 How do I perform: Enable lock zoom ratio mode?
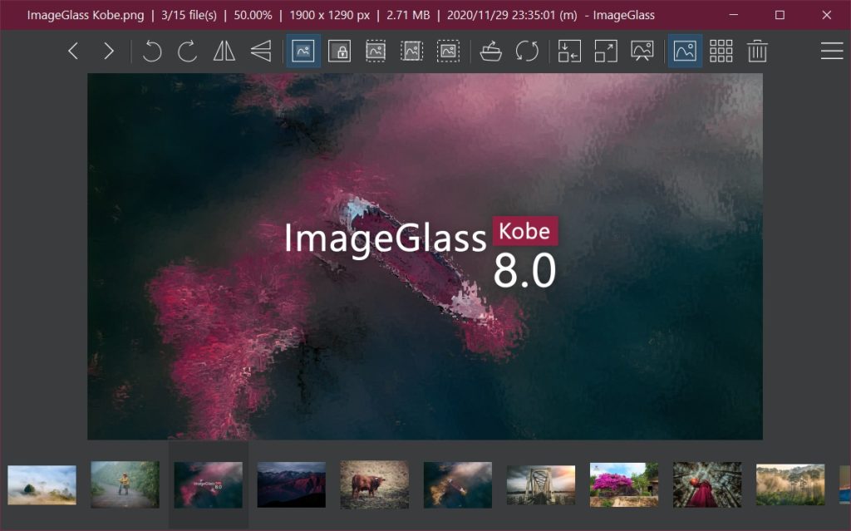(339, 51)
